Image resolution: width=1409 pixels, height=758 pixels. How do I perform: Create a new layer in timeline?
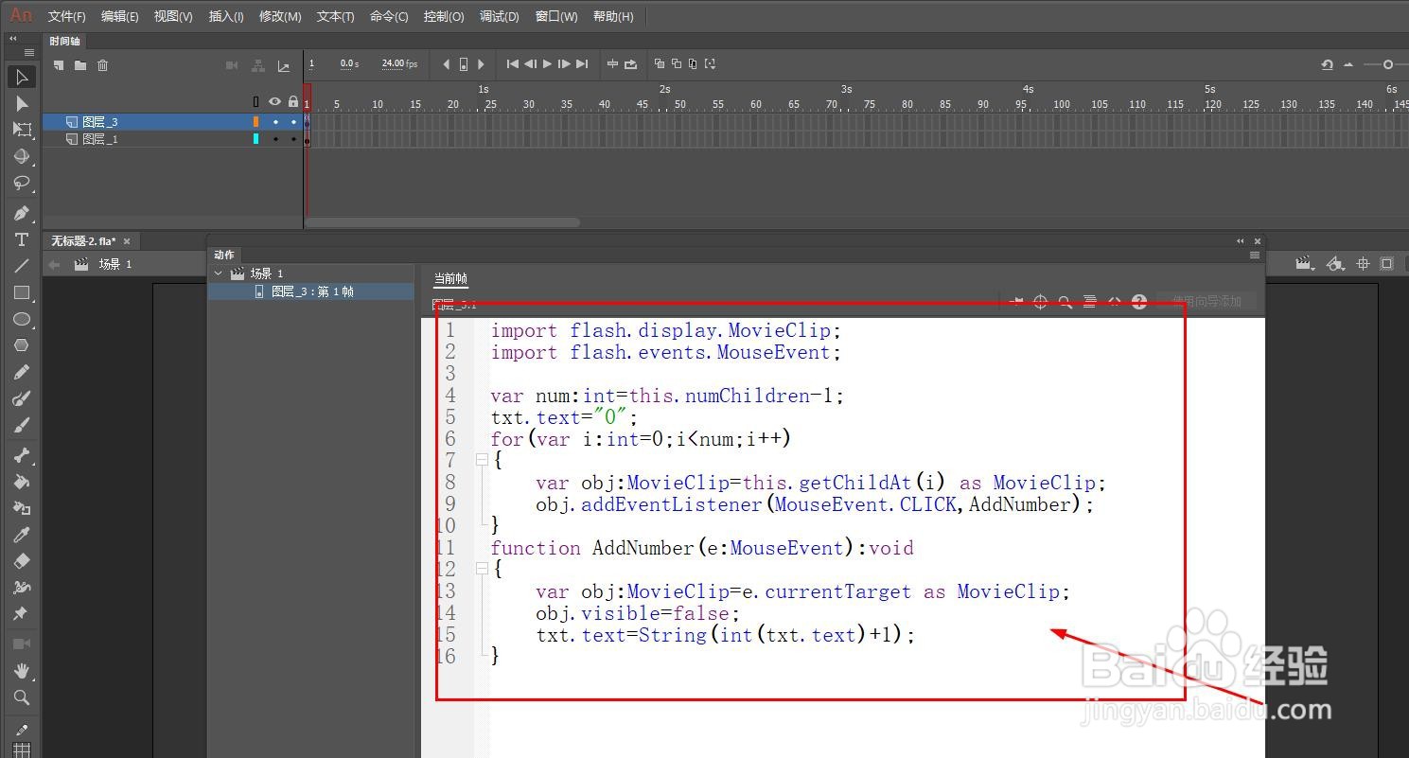coord(59,65)
